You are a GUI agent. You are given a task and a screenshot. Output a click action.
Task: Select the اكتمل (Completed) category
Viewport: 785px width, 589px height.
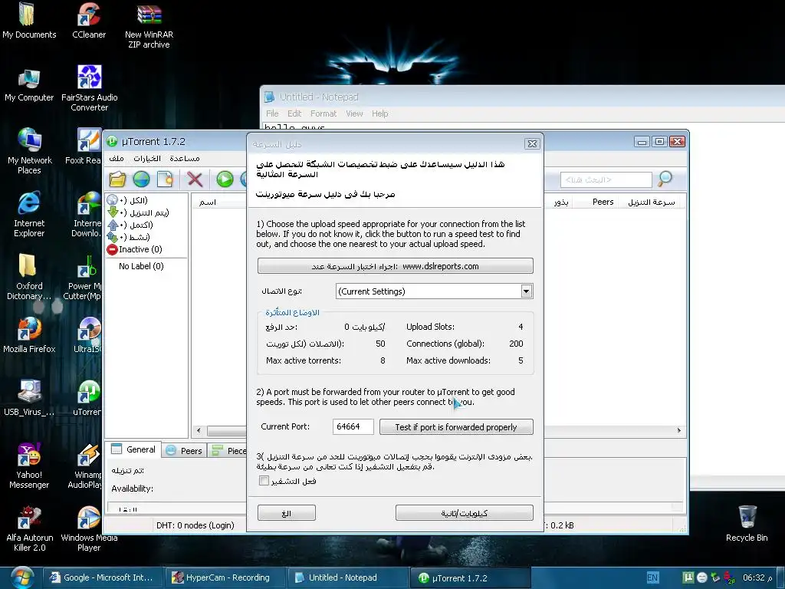pyautogui.click(x=130, y=225)
